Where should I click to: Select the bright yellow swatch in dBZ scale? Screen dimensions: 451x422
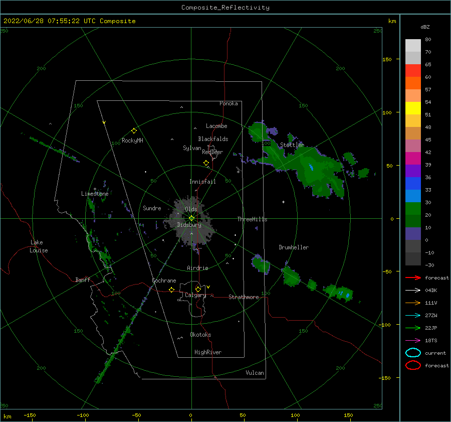[x=413, y=108]
